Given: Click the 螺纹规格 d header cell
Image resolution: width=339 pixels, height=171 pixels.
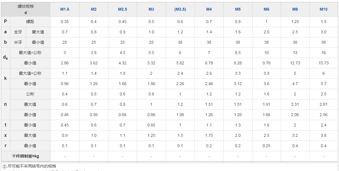Looking at the screenshot, I should 26,9.
